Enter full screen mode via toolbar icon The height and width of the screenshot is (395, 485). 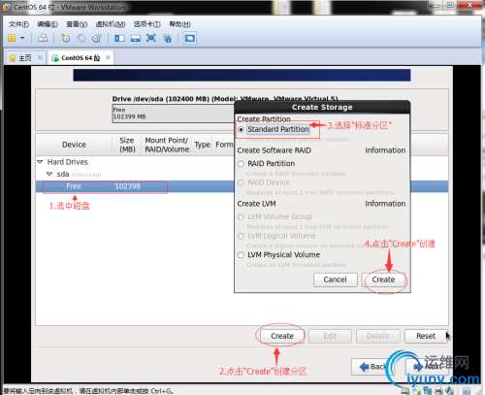151,38
